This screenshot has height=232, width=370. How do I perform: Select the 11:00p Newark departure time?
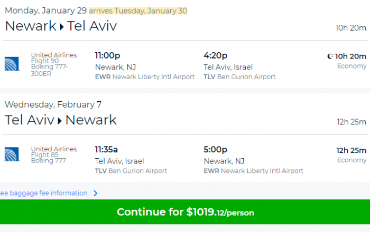click(x=107, y=55)
